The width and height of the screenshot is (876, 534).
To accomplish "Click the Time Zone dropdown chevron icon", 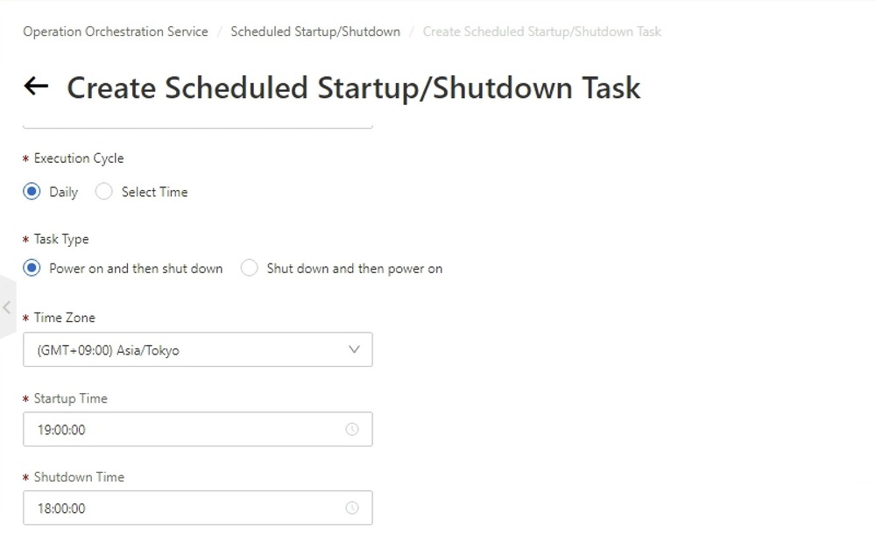I will tap(354, 349).
